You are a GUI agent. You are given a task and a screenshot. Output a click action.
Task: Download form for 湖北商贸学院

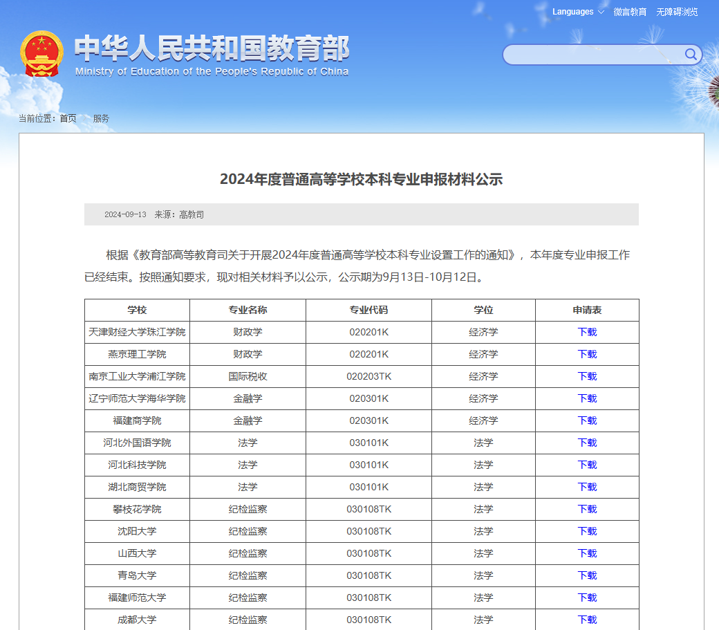point(587,487)
